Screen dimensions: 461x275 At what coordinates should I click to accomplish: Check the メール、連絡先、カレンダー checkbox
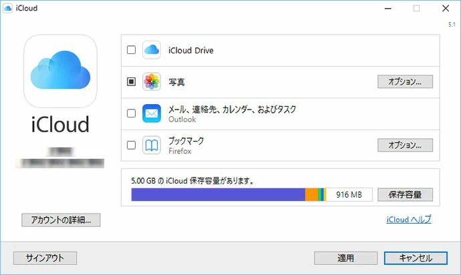tap(131, 113)
